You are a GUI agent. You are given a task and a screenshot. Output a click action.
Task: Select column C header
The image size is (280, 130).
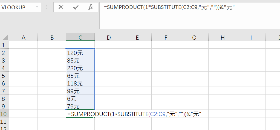[x=80, y=37]
